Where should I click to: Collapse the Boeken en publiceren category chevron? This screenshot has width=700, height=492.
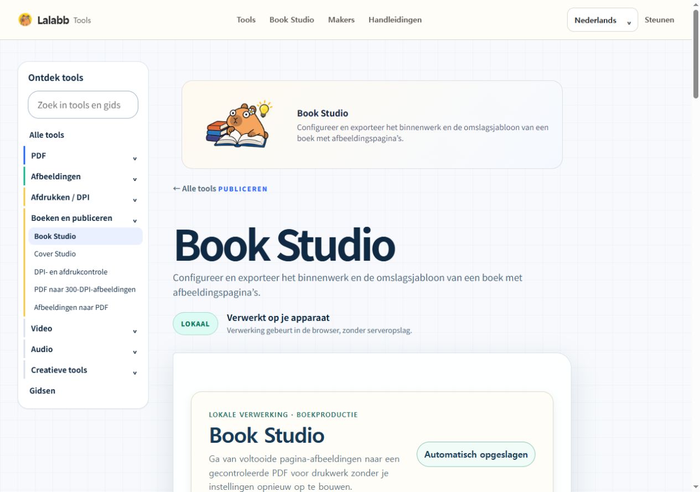click(134, 221)
